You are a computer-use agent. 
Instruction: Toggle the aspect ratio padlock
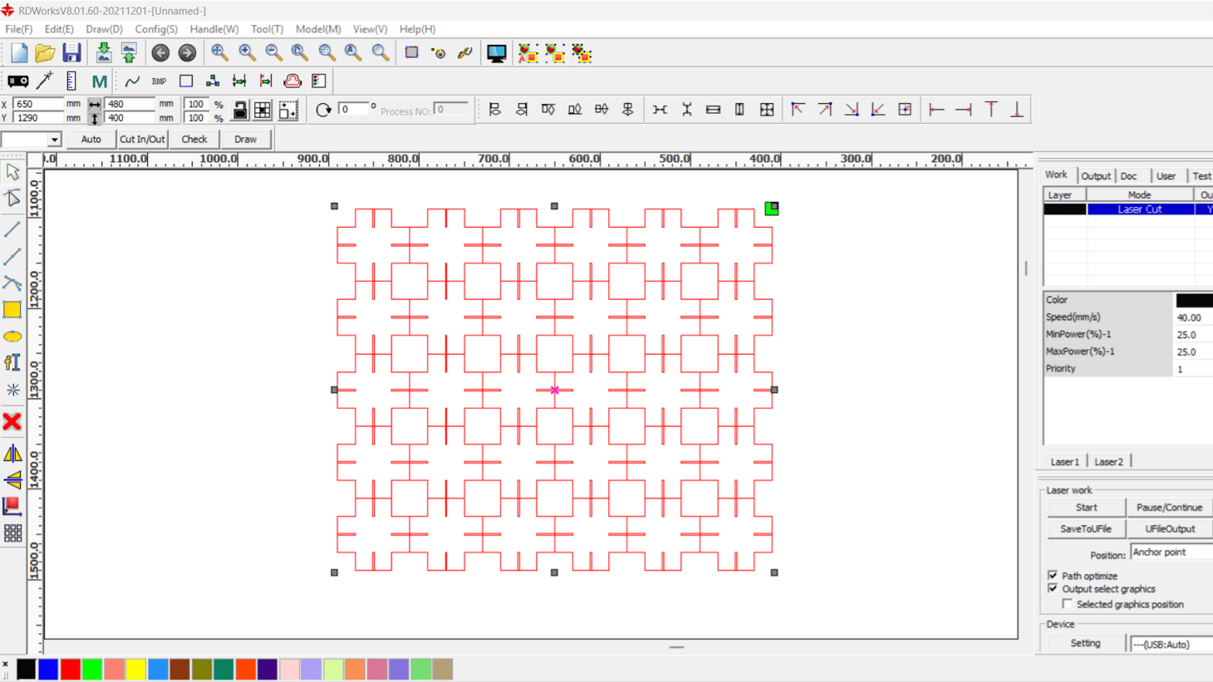click(240, 110)
